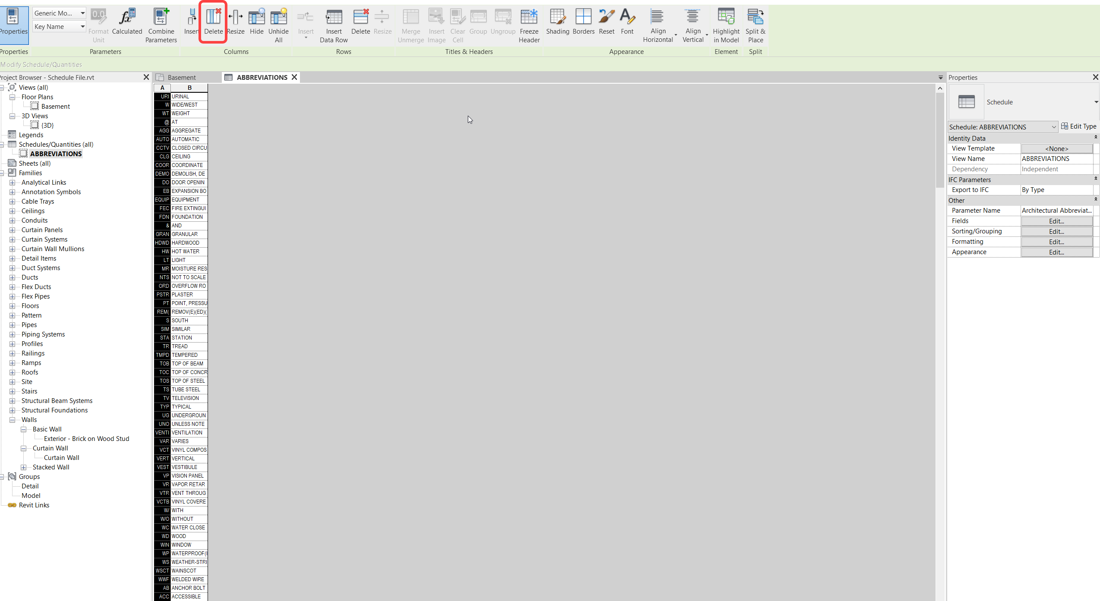Click Combine Parameters

161,24
